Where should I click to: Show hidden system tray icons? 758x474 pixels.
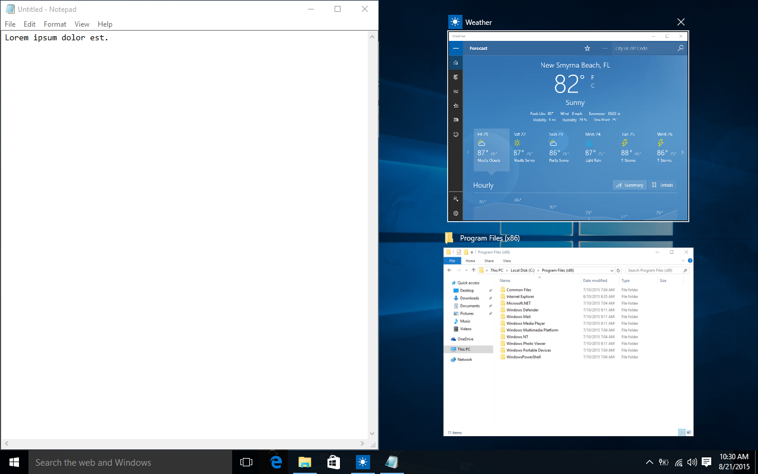coord(650,462)
